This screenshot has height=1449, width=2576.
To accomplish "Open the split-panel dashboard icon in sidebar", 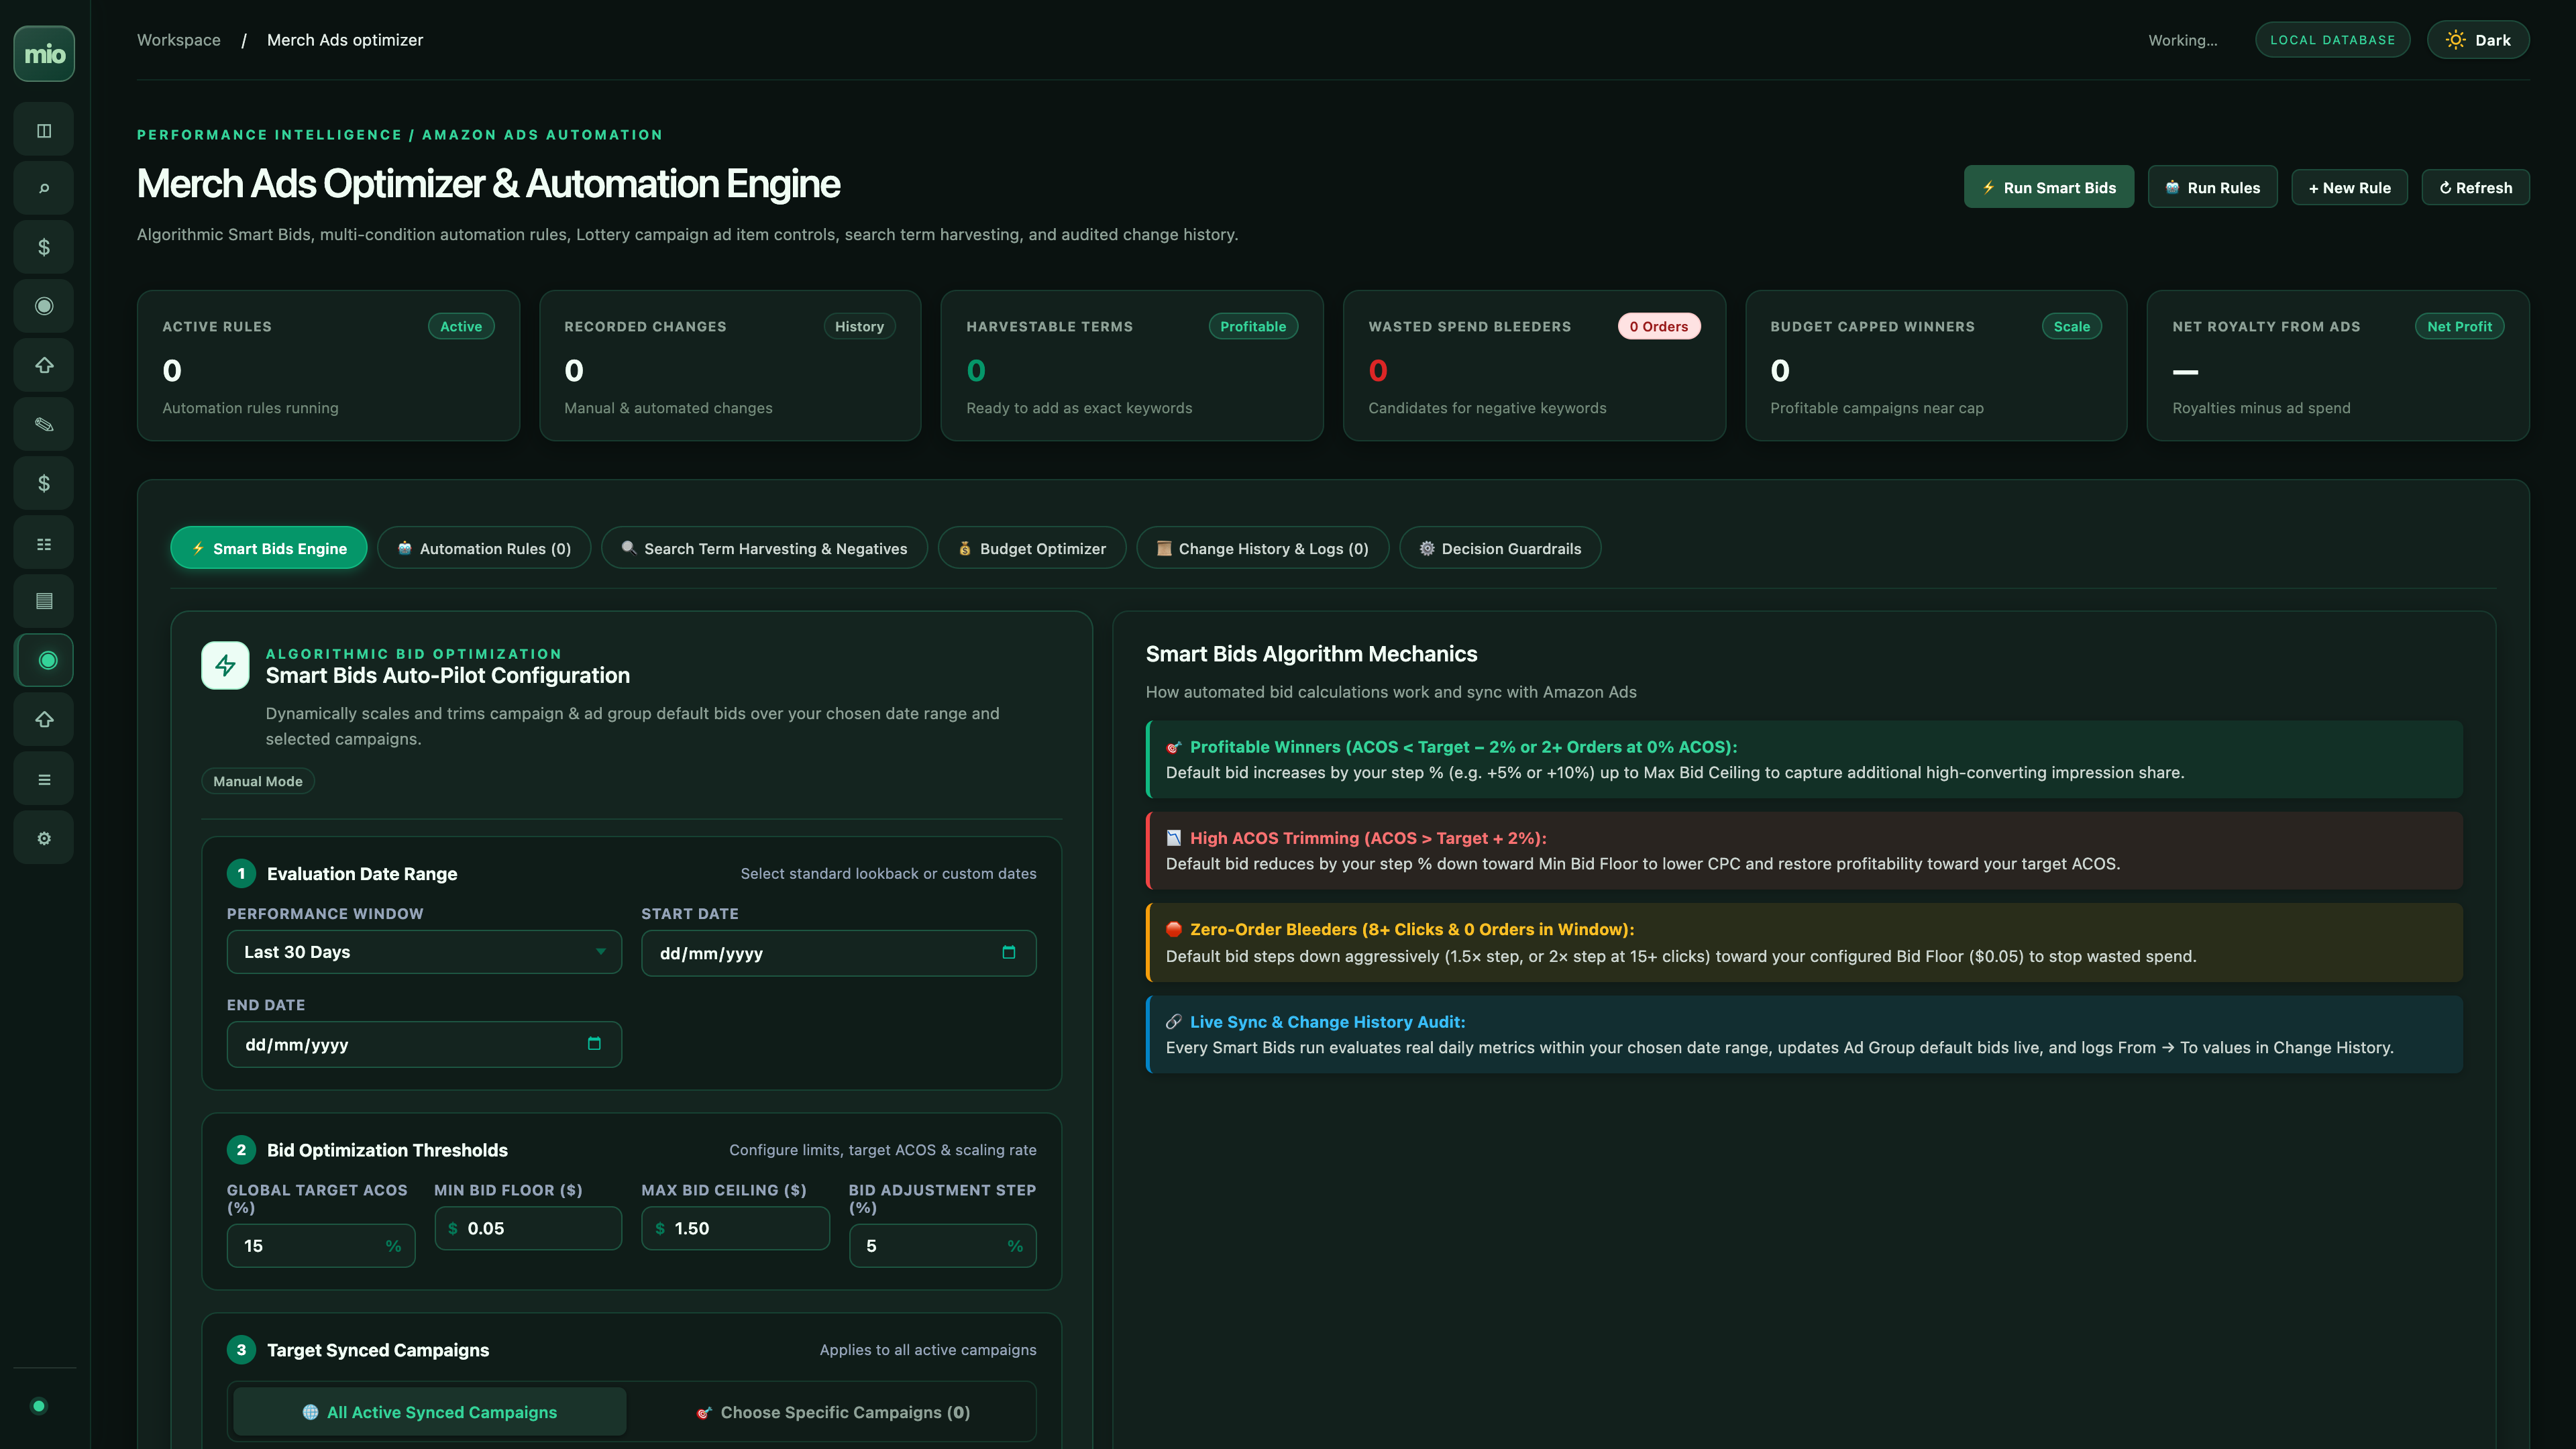I will tap(44, 130).
